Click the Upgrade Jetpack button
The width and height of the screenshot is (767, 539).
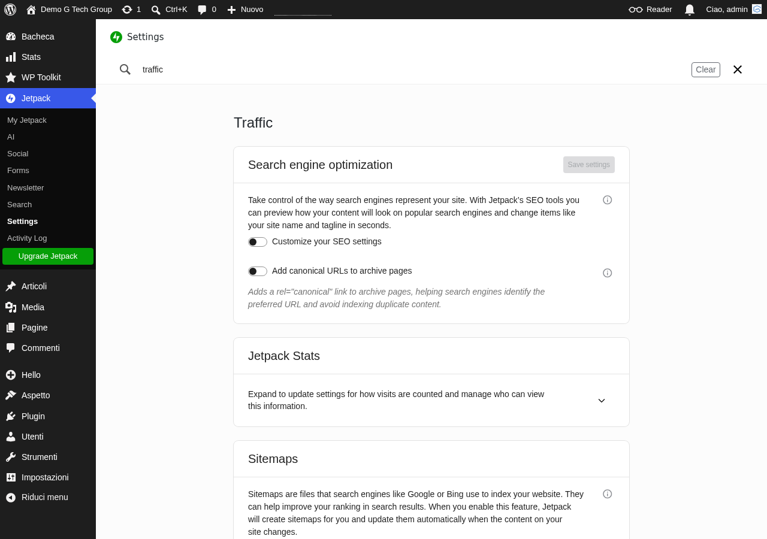48,256
